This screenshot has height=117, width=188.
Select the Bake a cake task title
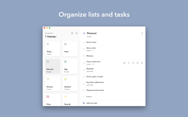coord(91,48)
